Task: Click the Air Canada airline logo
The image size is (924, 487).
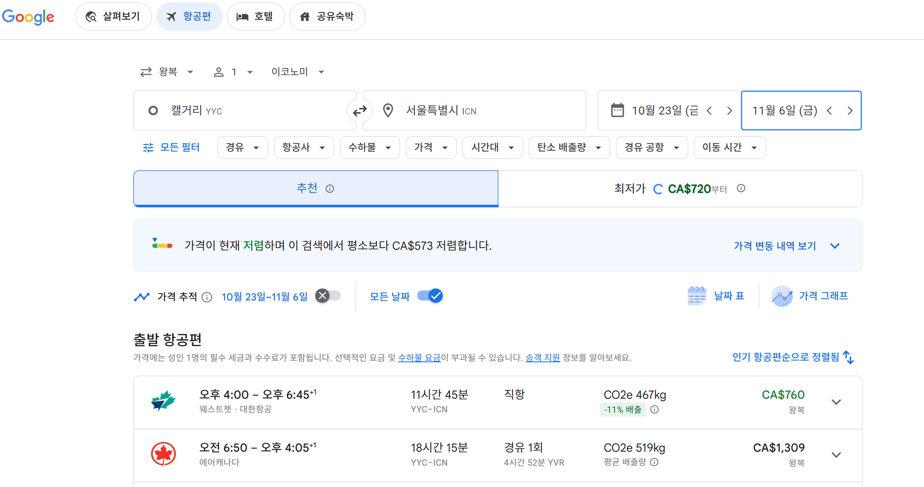Action: click(163, 454)
